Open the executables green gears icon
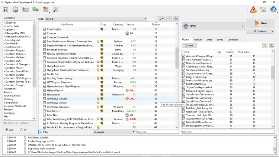 pyautogui.click(x=35, y=9)
